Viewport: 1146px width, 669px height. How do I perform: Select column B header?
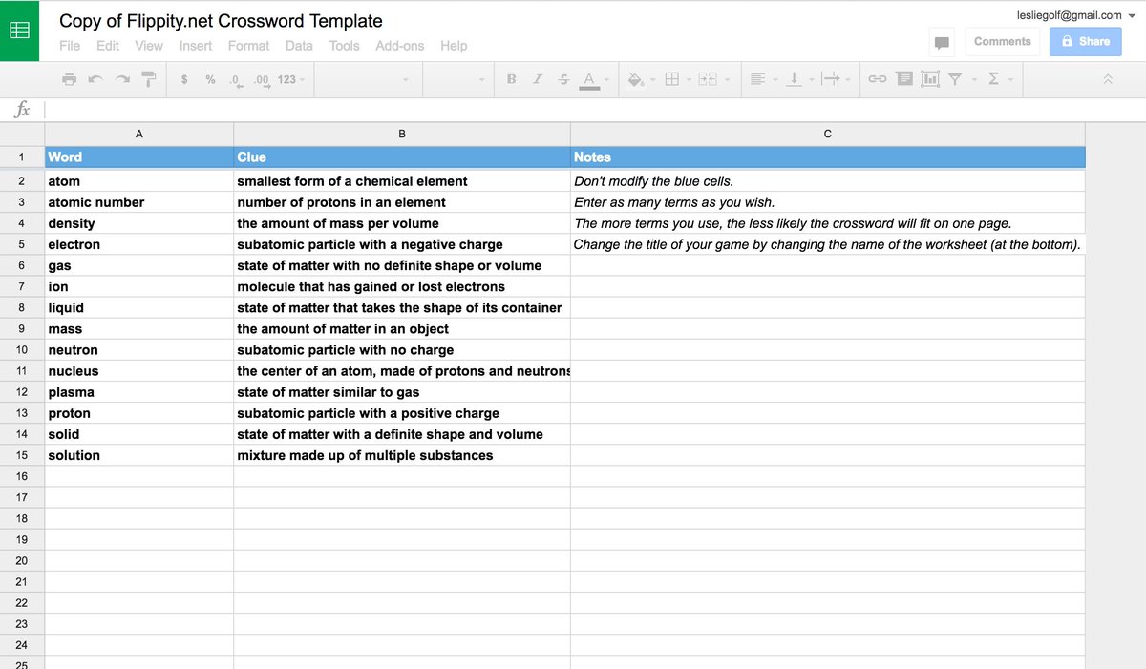point(402,134)
